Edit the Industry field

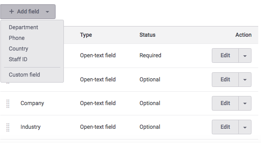click(225, 127)
